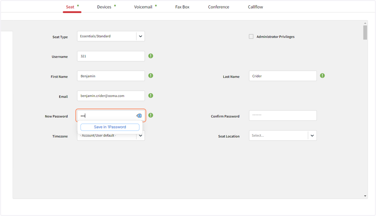Click the Seat Location select box

[283, 136]
